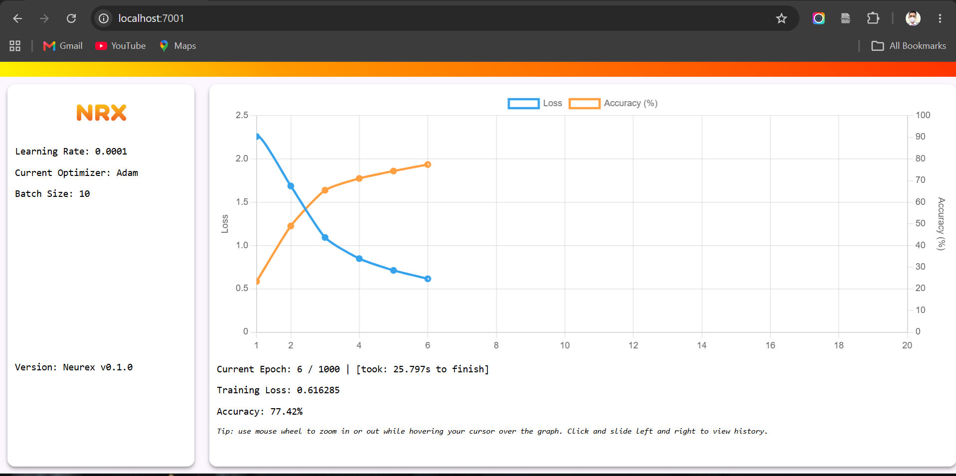The width and height of the screenshot is (956, 476).
Task: Open the Chrome profile avatar
Action: (913, 18)
